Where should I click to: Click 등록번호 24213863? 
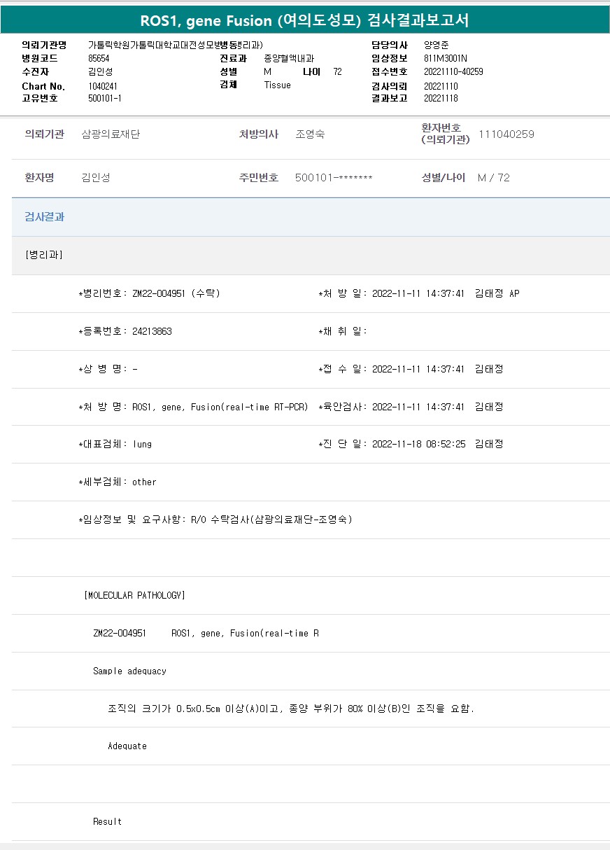(125, 331)
